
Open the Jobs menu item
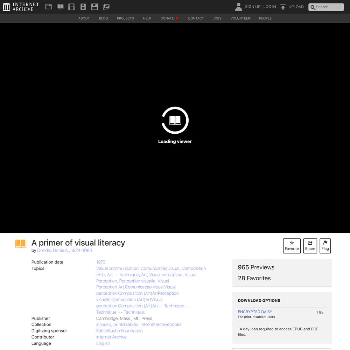pos(217,18)
